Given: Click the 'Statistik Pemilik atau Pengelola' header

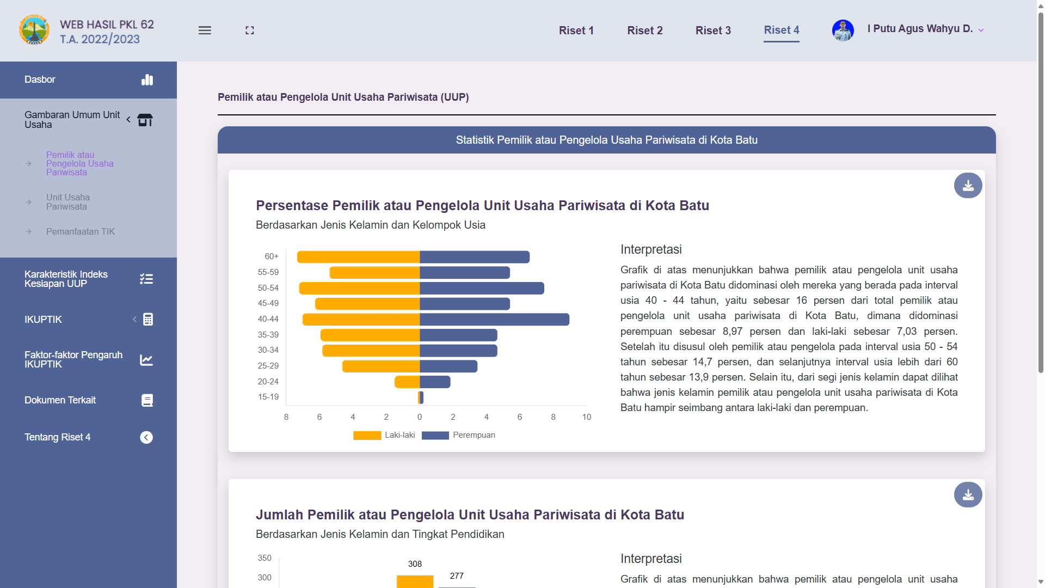Looking at the screenshot, I should 606,140.
